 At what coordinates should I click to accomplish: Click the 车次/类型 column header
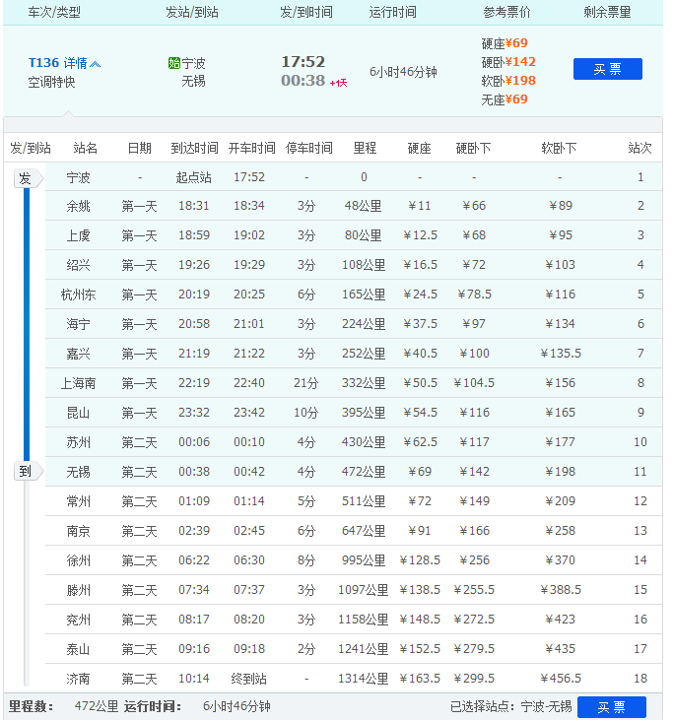54,13
